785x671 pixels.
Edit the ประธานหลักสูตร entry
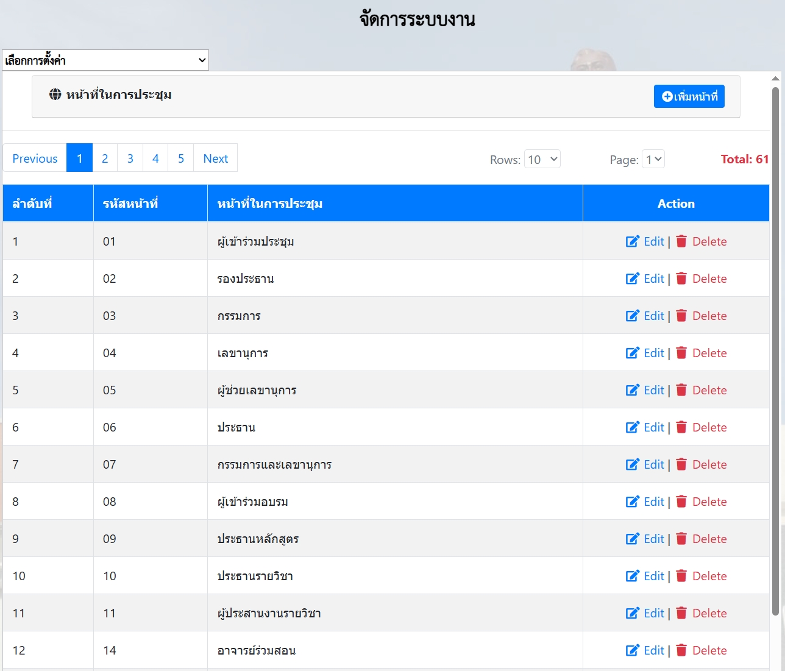click(645, 539)
